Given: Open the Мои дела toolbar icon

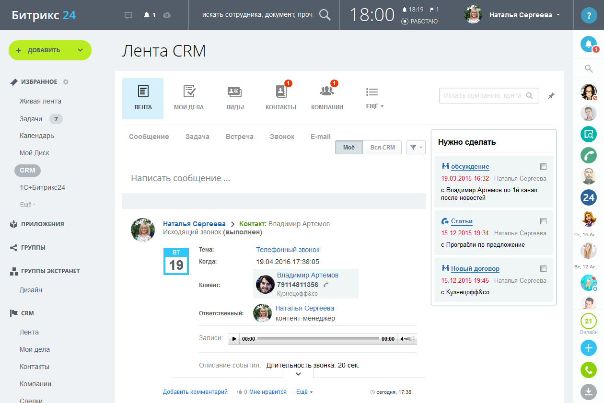Looking at the screenshot, I should pyautogui.click(x=189, y=98).
